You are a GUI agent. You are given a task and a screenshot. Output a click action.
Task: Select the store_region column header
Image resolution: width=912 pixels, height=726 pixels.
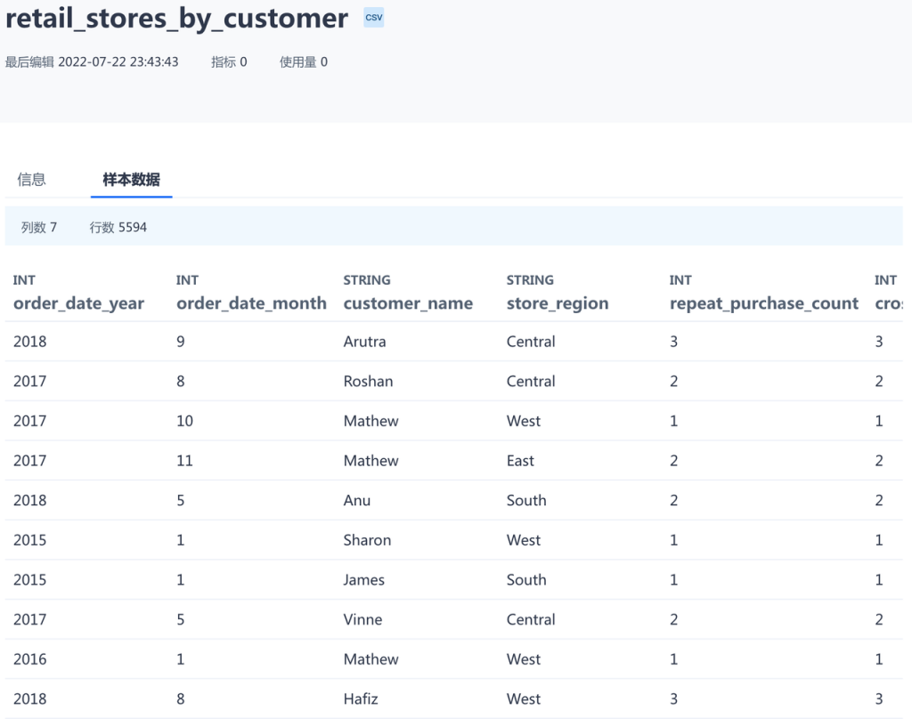tap(558, 303)
